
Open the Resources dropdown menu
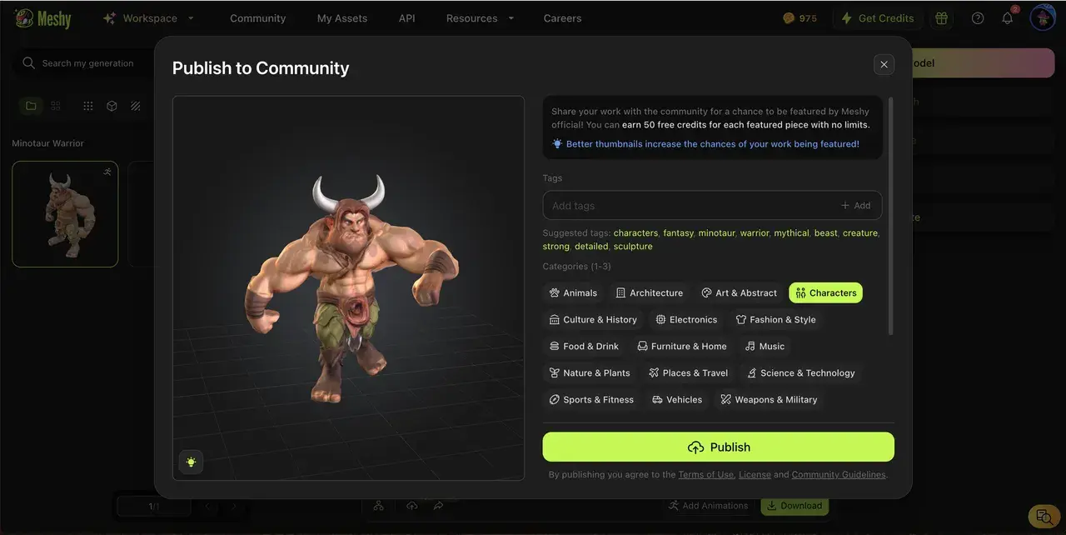pos(479,17)
